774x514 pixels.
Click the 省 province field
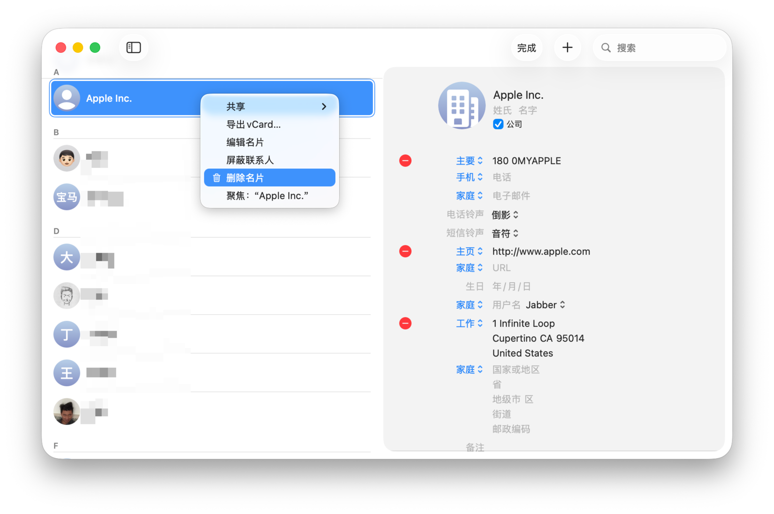point(497,385)
